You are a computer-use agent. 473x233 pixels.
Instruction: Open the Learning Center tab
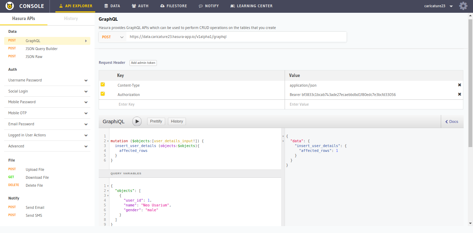click(x=251, y=6)
